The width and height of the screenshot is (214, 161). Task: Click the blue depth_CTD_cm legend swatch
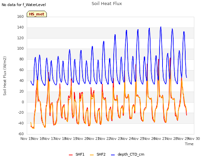click(113, 155)
